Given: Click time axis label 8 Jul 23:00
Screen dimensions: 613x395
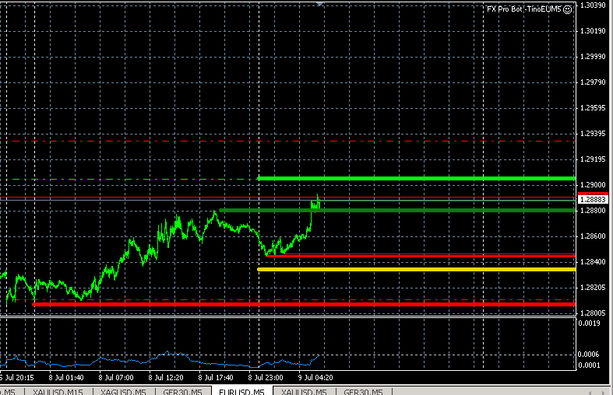Looking at the screenshot, I should (266, 378).
